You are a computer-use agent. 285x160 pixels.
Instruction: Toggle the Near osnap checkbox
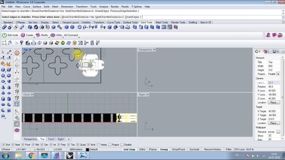(x=13, y=145)
